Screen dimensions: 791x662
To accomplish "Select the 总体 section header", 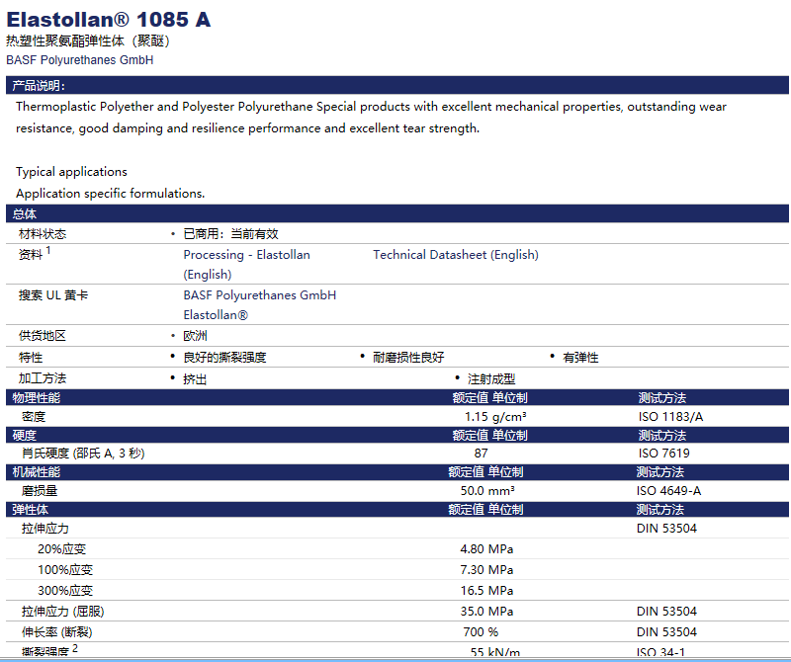I will click(397, 213).
